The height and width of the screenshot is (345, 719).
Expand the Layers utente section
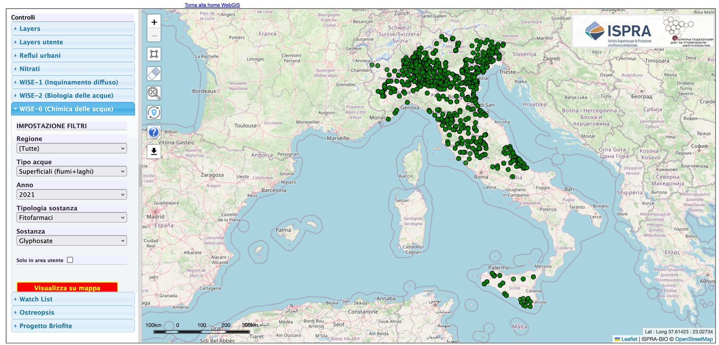coord(73,42)
